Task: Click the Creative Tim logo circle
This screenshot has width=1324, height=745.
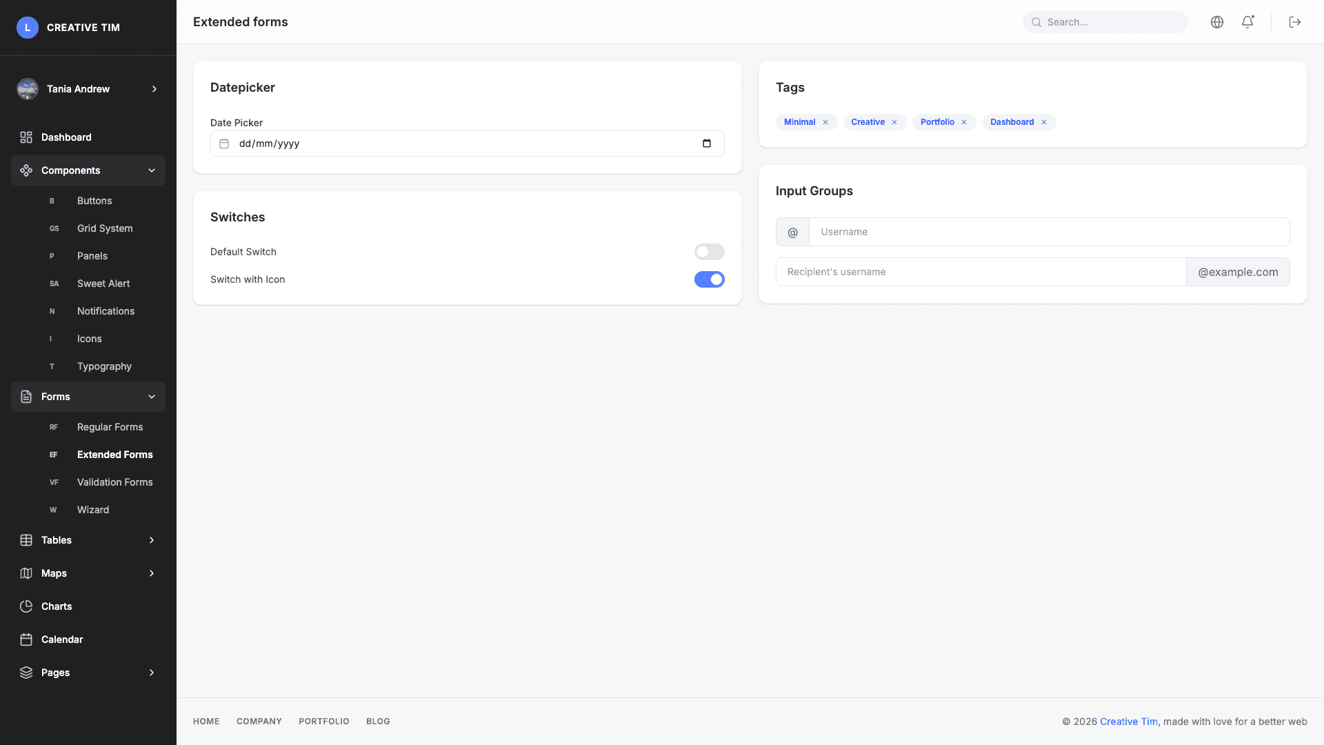Action: tap(28, 27)
